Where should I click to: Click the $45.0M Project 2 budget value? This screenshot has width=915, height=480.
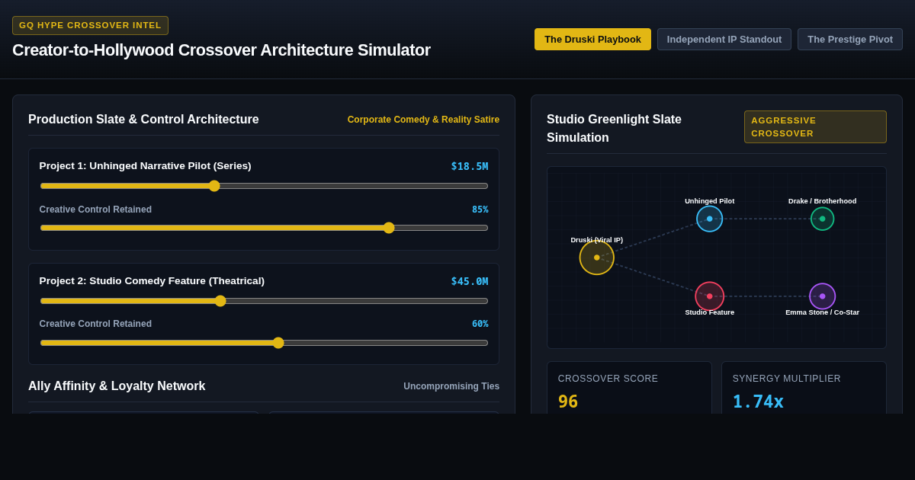point(470,281)
